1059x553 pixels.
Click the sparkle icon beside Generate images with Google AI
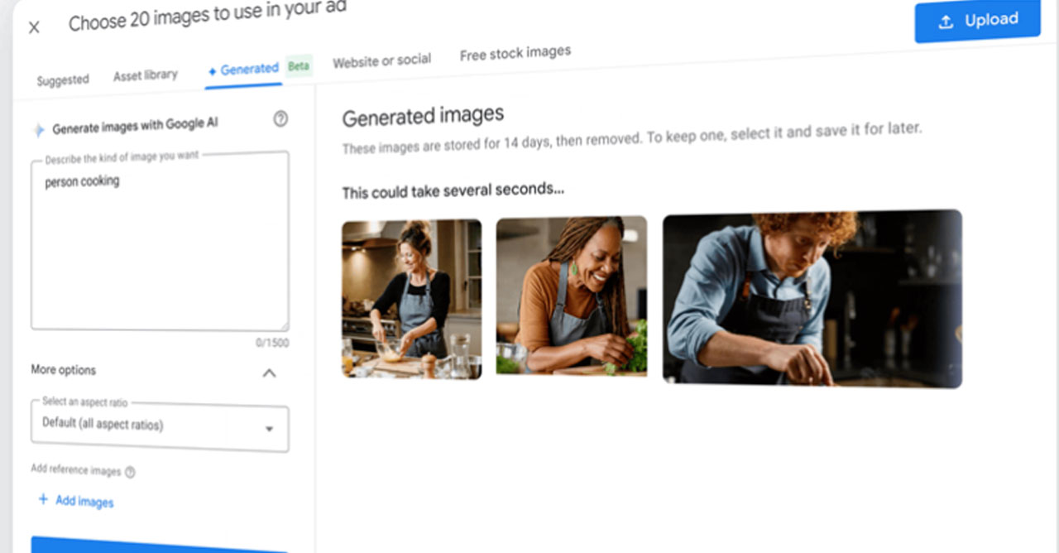point(38,130)
